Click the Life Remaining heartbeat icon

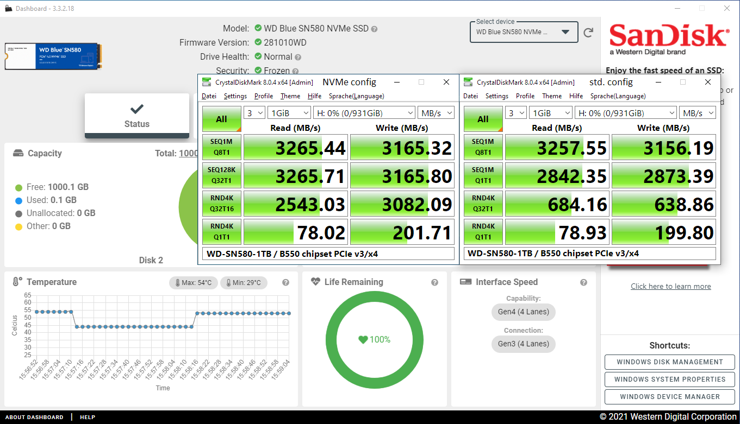[x=315, y=282]
